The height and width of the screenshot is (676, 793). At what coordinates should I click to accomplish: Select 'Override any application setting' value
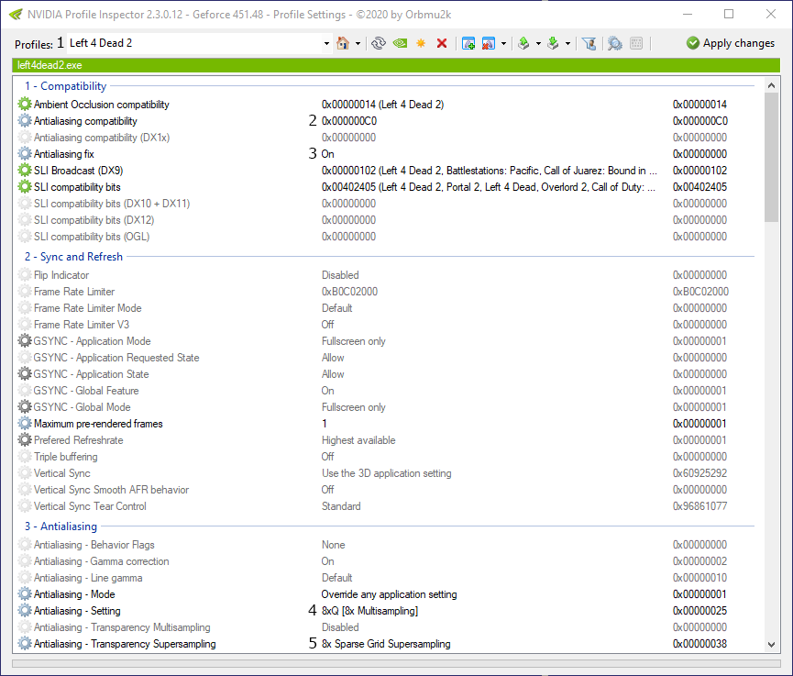point(389,594)
